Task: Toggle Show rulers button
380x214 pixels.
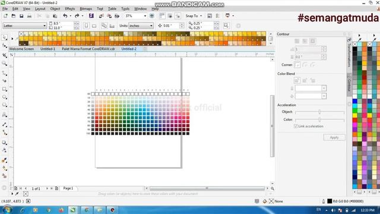Action: (162, 16)
